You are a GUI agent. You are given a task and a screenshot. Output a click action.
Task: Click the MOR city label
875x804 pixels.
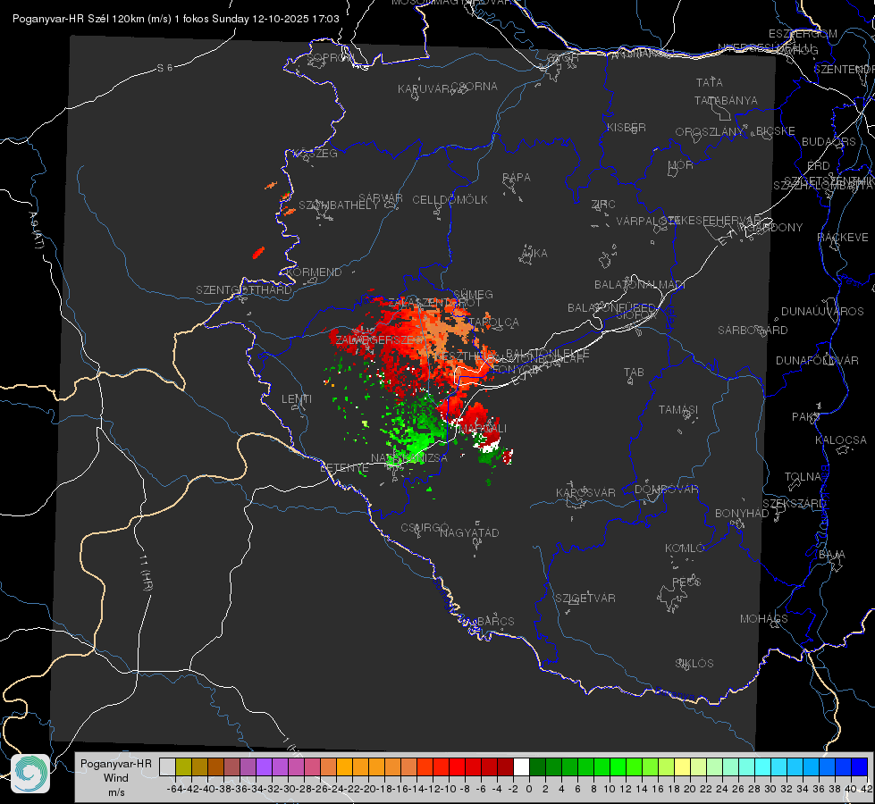click(681, 165)
